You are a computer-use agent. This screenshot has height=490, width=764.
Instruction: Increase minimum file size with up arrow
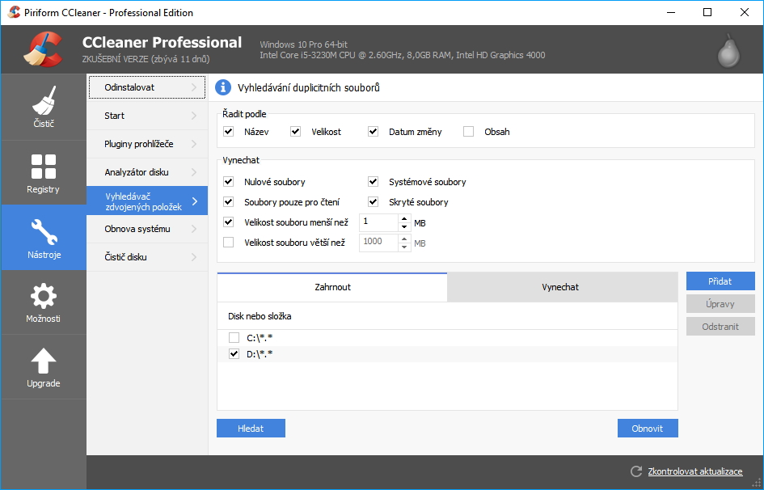[x=403, y=218]
